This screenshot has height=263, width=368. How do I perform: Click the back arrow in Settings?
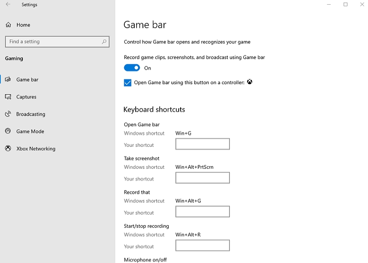[x=8, y=5]
